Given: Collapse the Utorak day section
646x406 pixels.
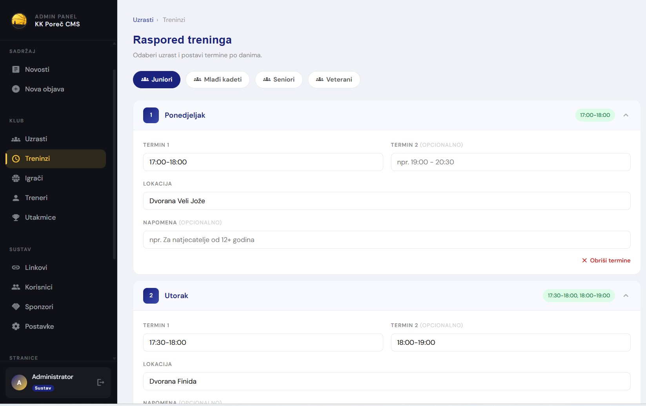Looking at the screenshot, I should click(626, 296).
